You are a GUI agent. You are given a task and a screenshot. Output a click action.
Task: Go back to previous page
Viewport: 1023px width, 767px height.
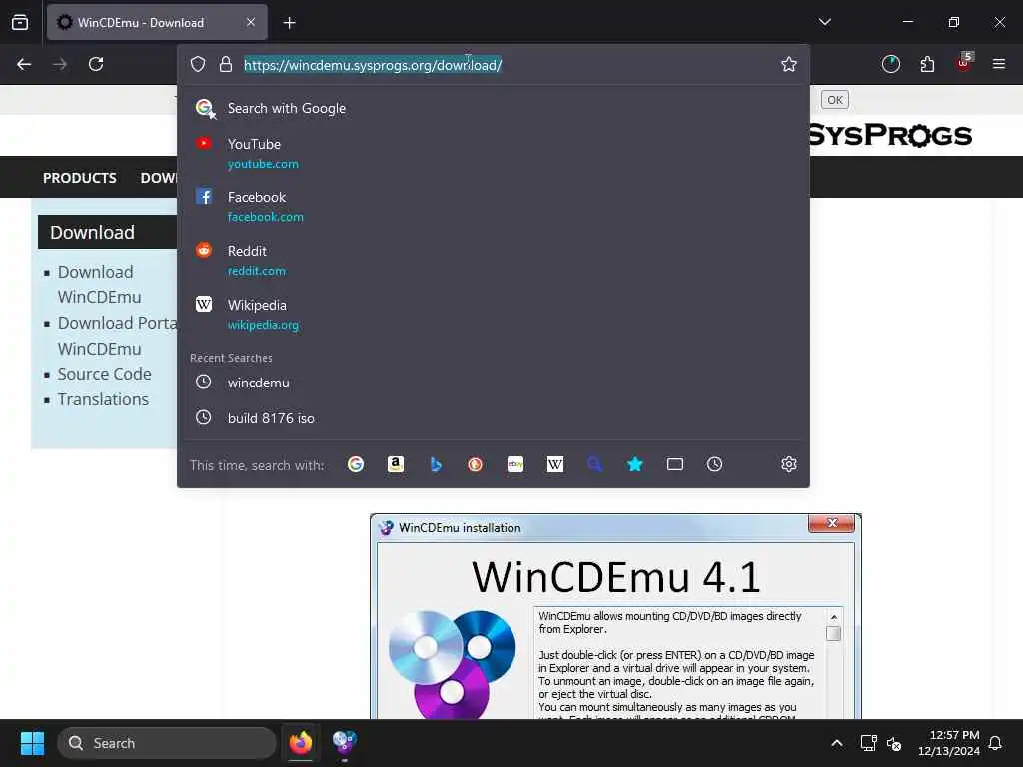(x=24, y=64)
